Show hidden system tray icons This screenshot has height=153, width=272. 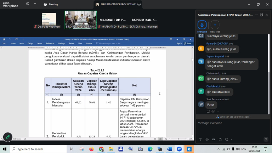219,149
